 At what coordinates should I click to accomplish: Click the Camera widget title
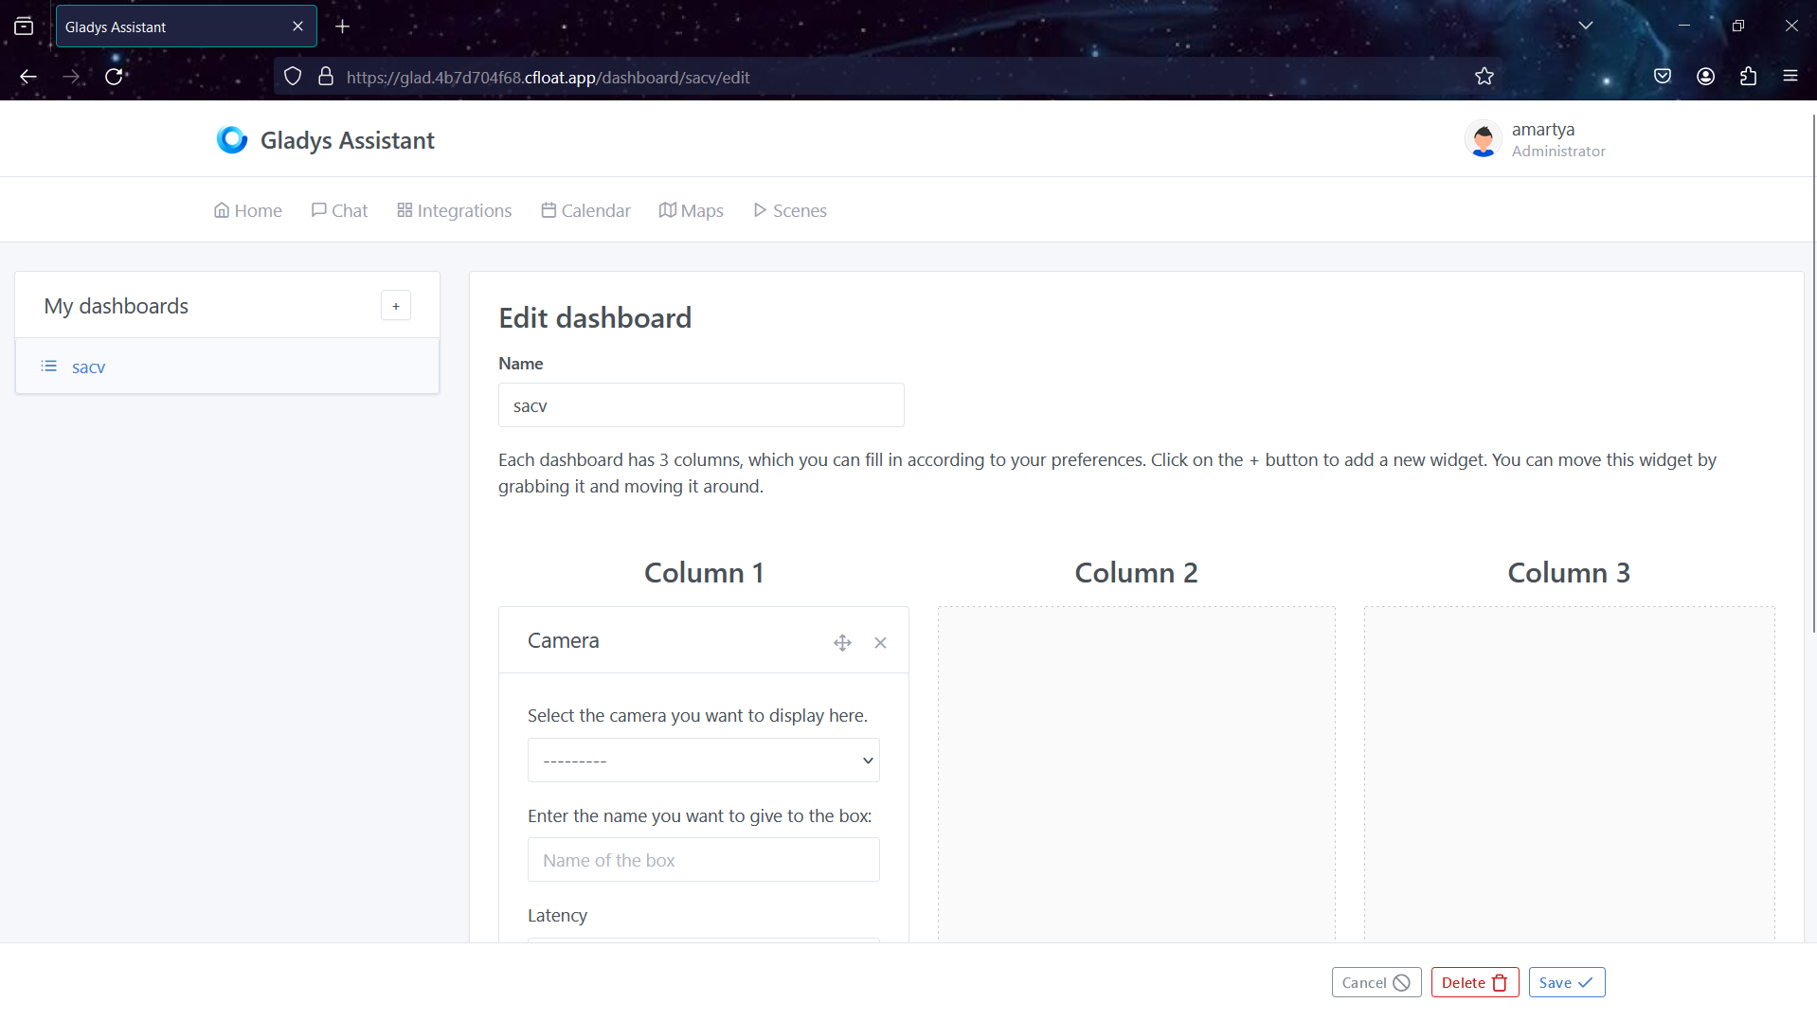click(x=563, y=641)
